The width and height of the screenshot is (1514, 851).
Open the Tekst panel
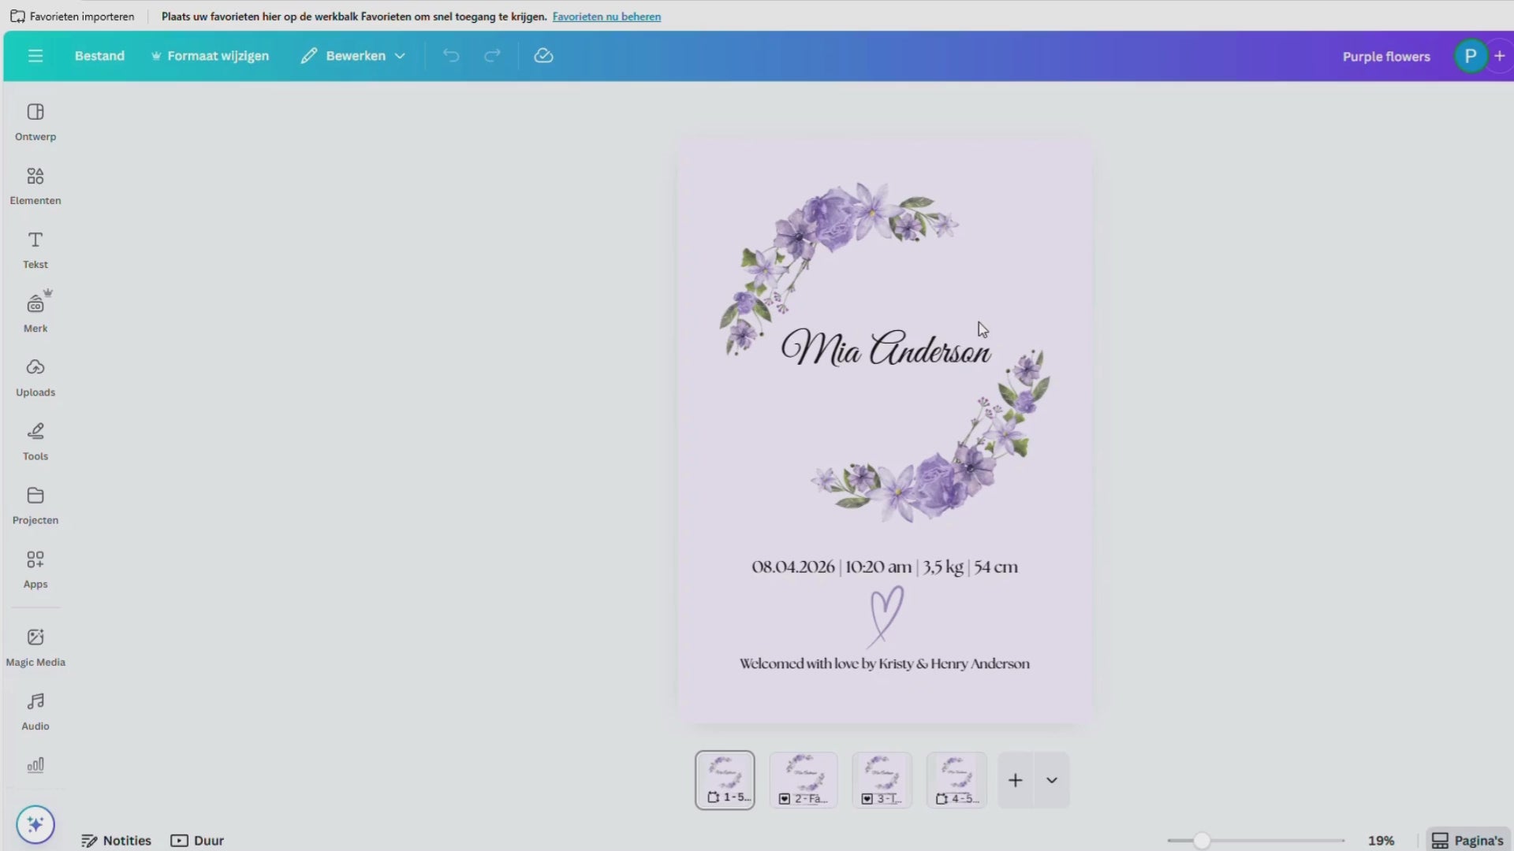[35, 250]
